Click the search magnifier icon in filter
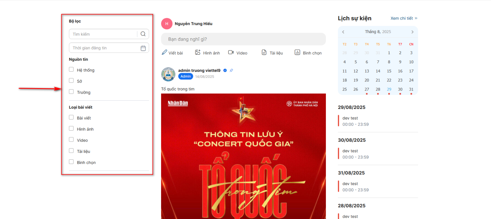The height and width of the screenshot is (219, 491). [x=143, y=34]
